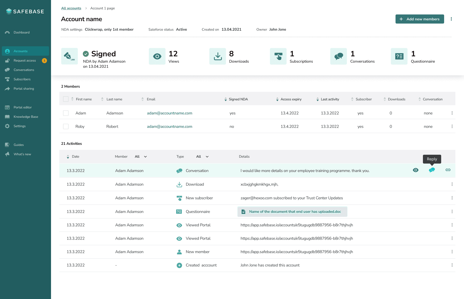The width and height of the screenshot is (464, 299).
Task: Click the Portal editor sidebar icon
Action: point(7,107)
